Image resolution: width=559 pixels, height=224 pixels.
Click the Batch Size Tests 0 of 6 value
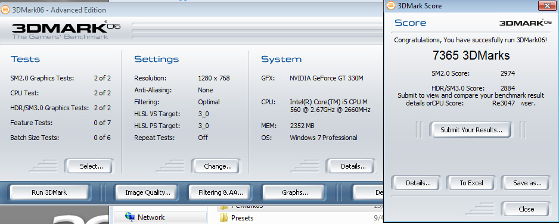(103, 138)
